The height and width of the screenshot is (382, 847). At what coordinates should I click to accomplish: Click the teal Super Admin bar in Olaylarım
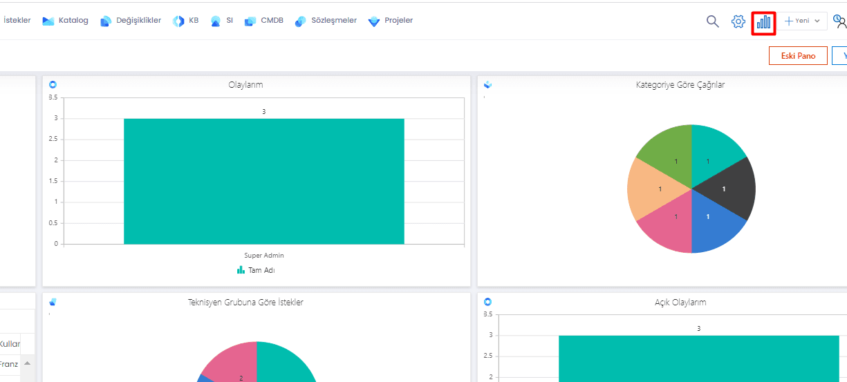point(263,181)
